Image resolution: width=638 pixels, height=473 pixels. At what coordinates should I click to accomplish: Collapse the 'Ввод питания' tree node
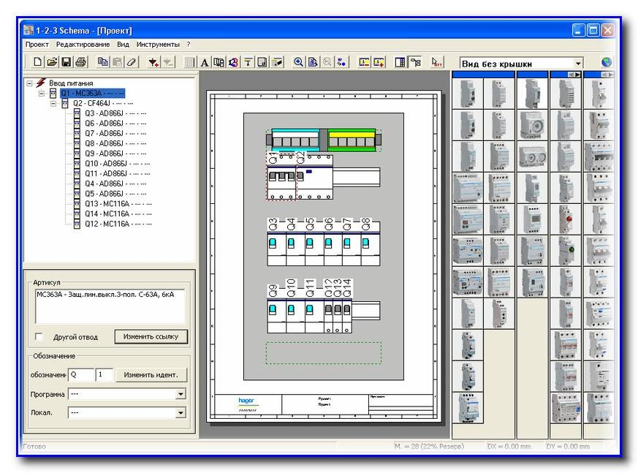point(30,83)
